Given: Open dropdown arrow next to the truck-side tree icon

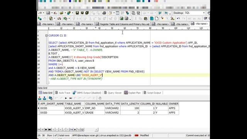Looking at the screenshot, I should (x=69, y=19).
